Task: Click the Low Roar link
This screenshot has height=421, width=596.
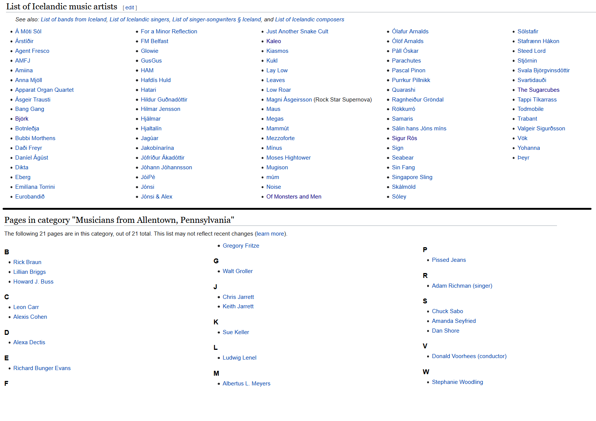Action: [278, 90]
